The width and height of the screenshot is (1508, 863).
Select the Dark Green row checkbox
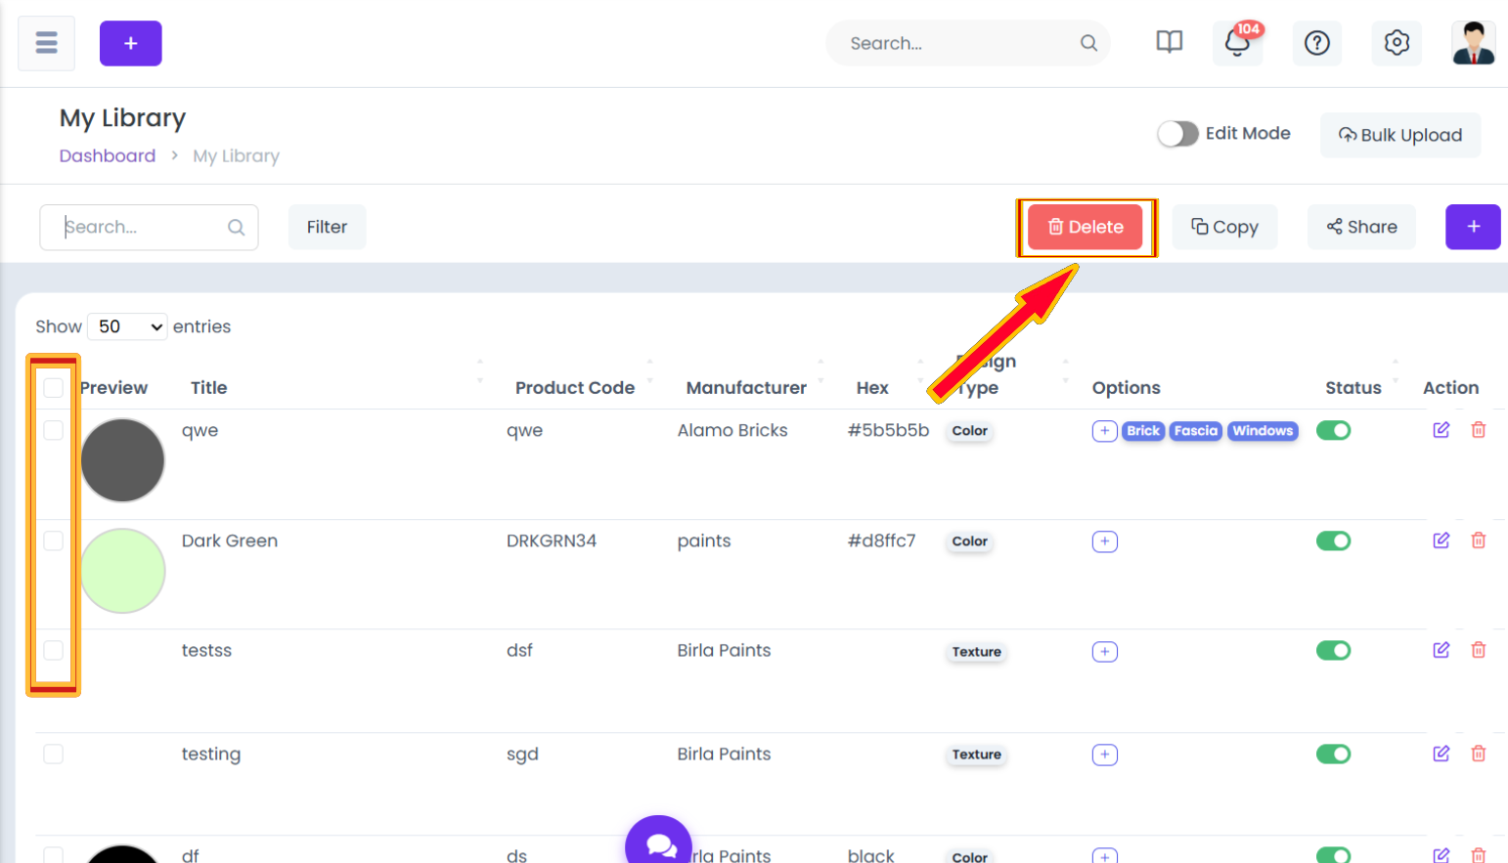(54, 540)
